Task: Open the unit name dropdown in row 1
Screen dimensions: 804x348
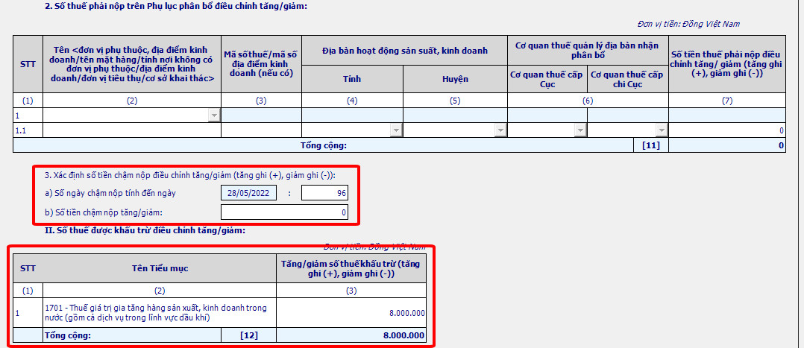Action: point(215,116)
